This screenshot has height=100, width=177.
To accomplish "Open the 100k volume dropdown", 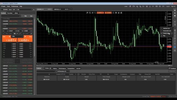I will [x=22, y=36].
